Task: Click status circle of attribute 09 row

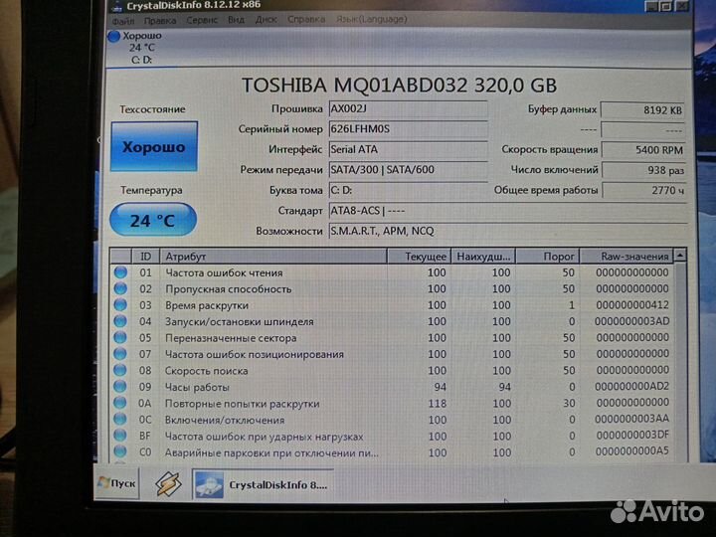Action: pos(120,386)
